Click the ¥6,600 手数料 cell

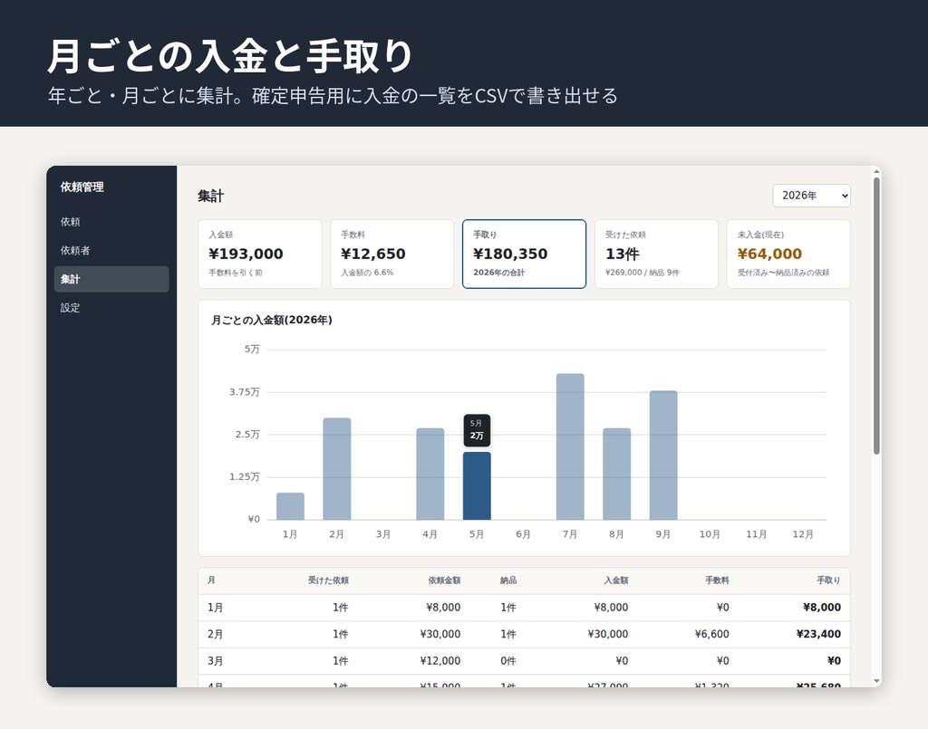pyautogui.click(x=712, y=634)
